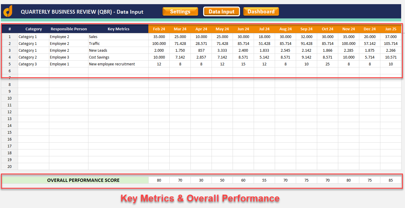Click row number 6 in the table
The width and height of the screenshot is (405, 208).
(9, 71)
